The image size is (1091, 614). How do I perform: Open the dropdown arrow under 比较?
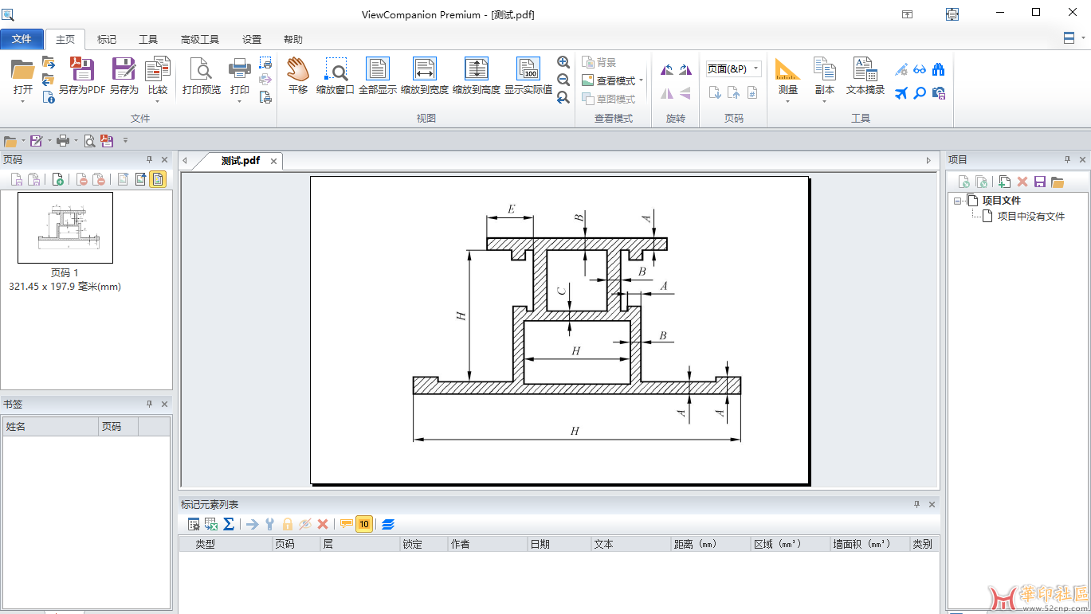pos(158,102)
